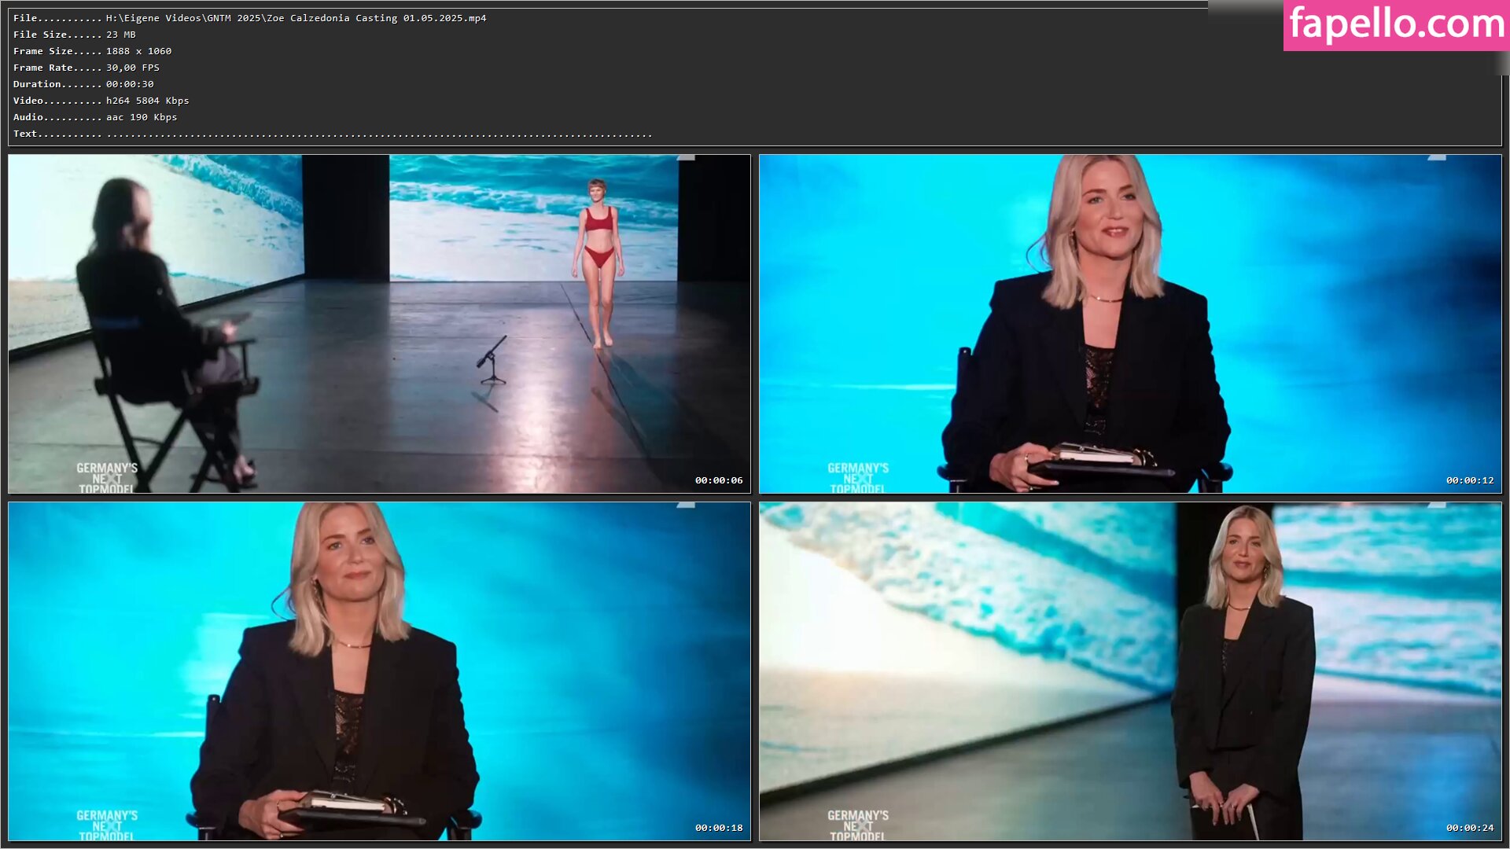Click the 00:00:12 timestamp label
The image size is (1510, 849).
click(1469, 480)
